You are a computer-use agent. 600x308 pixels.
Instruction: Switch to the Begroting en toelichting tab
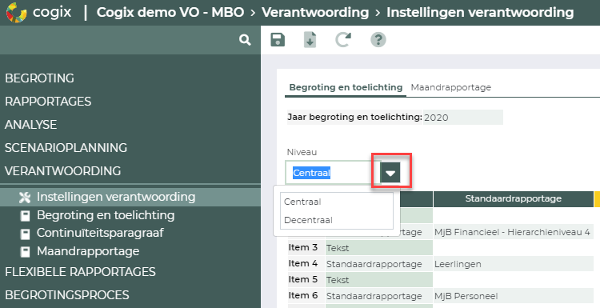pyautogui.click(x=346, y=87)
